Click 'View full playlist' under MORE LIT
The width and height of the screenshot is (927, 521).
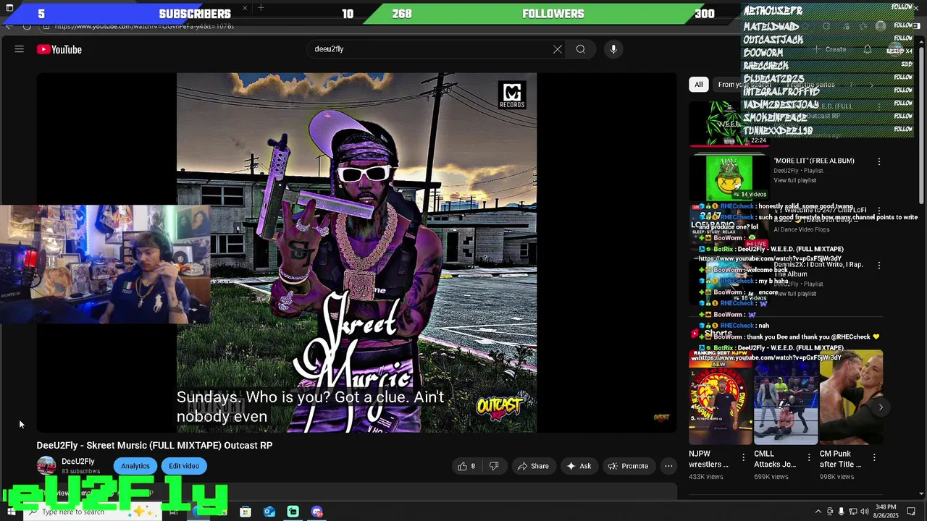point(794,180)
